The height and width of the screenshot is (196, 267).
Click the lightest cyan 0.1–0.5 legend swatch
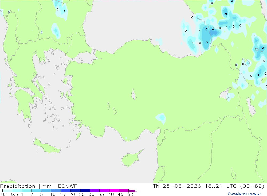pyautogui.click(x=7, y=191)
